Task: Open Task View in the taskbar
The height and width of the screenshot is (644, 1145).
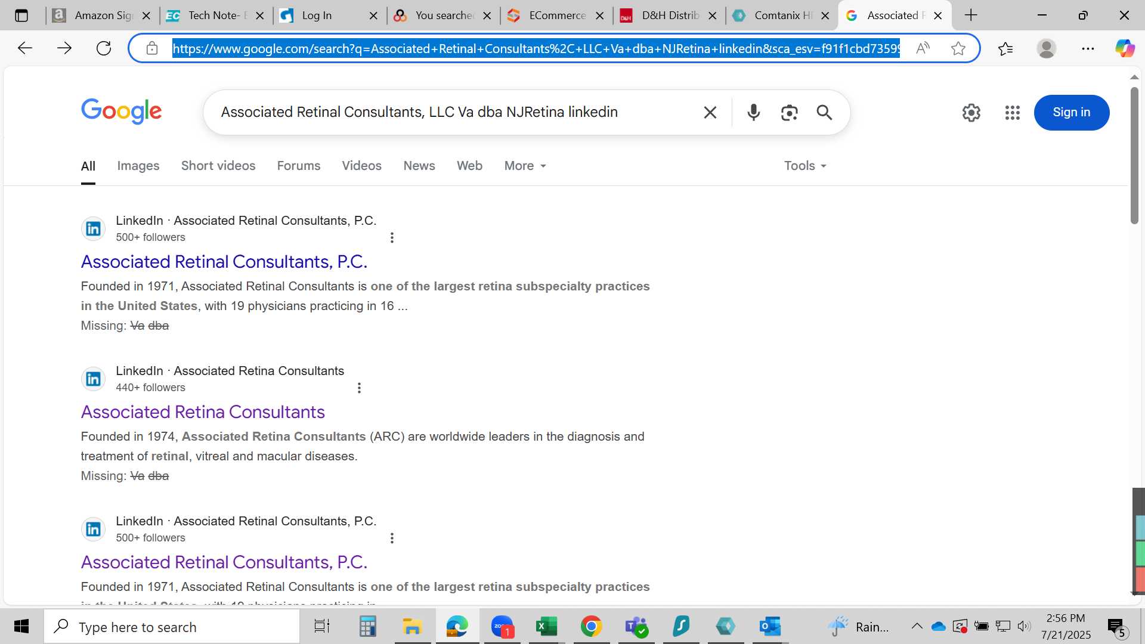Action: [322, 627]
